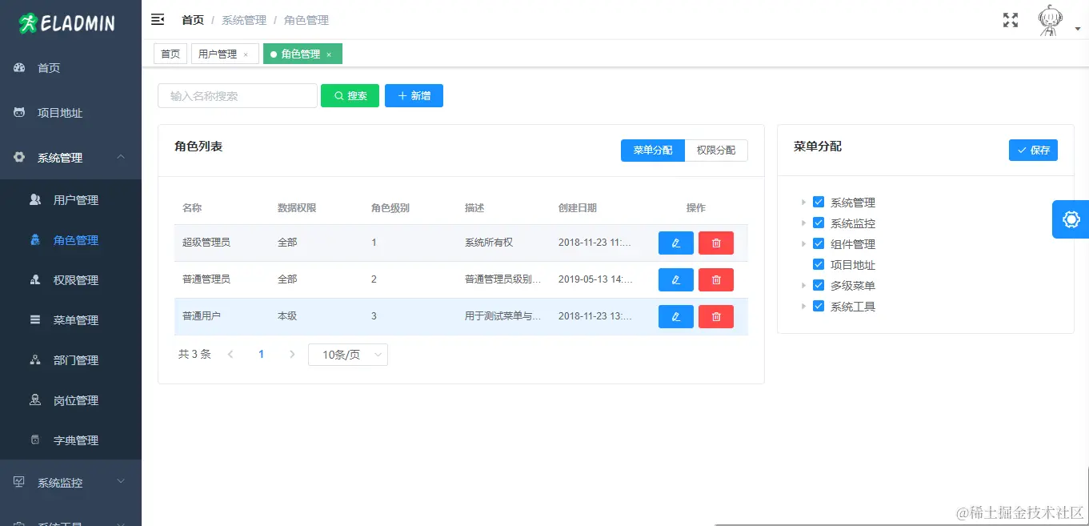Edit the 普通用户 role
Screen dimensions: 1089x526
pos(676,316)
